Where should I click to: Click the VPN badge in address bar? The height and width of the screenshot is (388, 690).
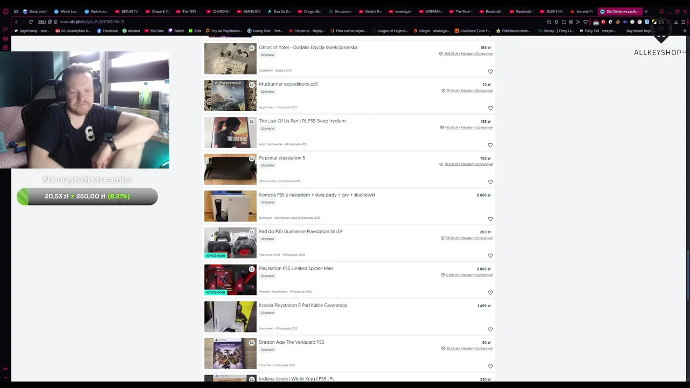click(x=42, y=22)
